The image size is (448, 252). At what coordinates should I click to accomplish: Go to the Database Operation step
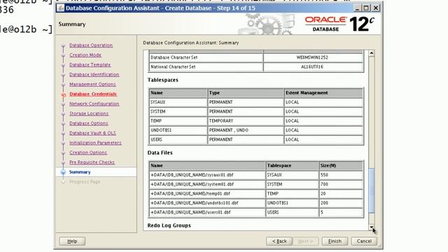point(91,45)
